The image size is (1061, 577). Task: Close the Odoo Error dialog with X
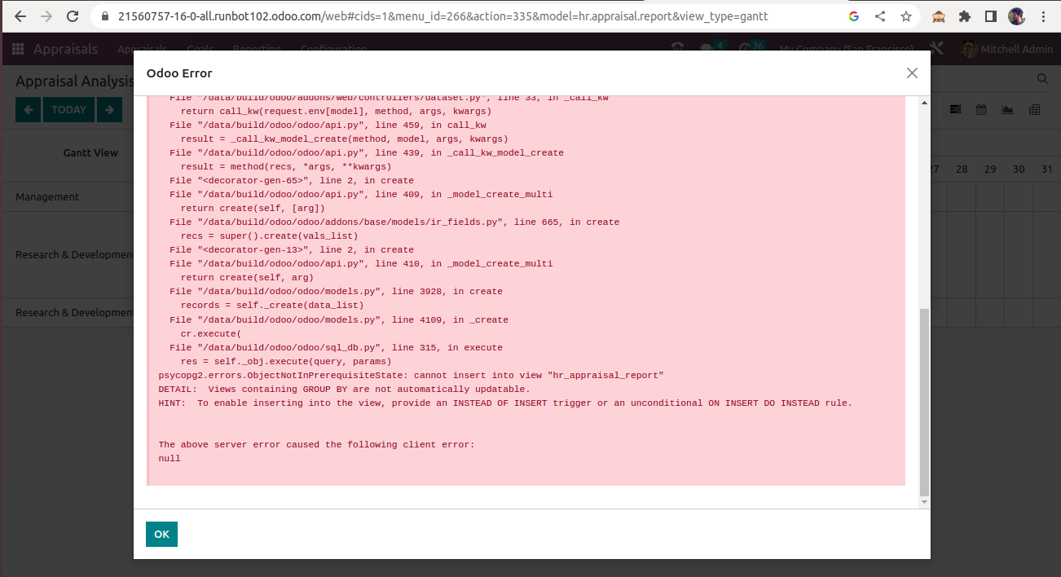click(912, 73)
